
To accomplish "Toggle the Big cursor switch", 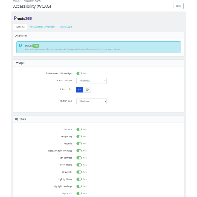I will (x=79, y=193).
